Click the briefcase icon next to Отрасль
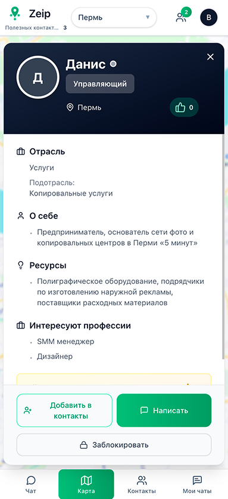 click(20, 152)
